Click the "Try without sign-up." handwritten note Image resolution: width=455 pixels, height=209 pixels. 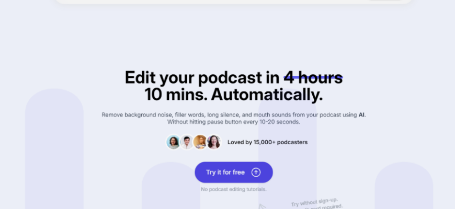[x=314, y=202]
